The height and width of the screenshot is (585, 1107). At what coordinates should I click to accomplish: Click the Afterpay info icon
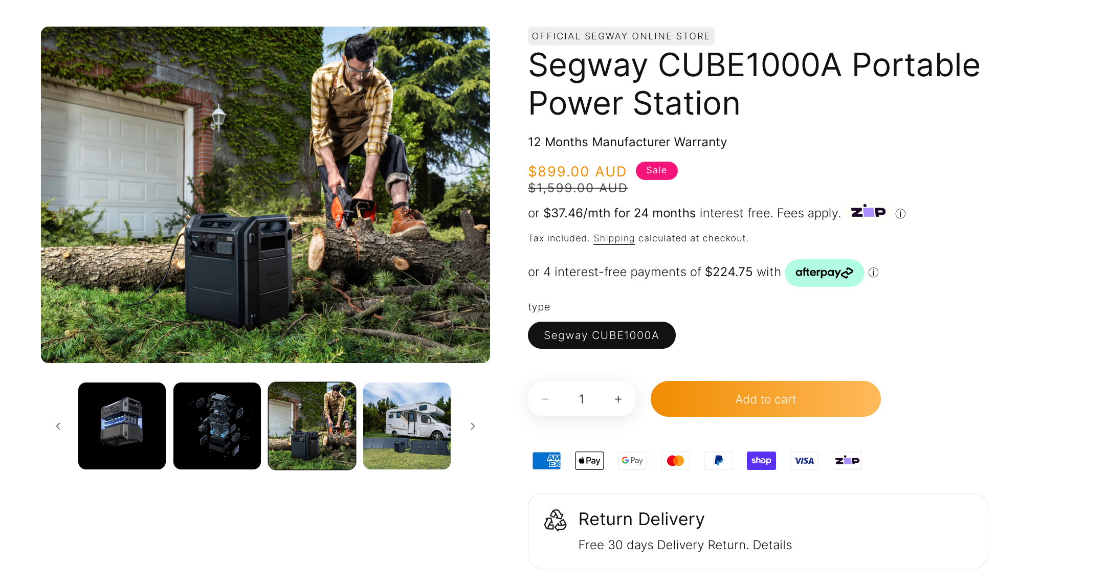(874, 273)
